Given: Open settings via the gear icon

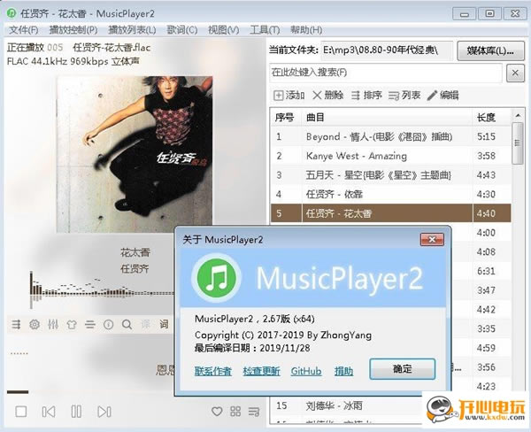Looking at the screenshot, I should point(35,325).
